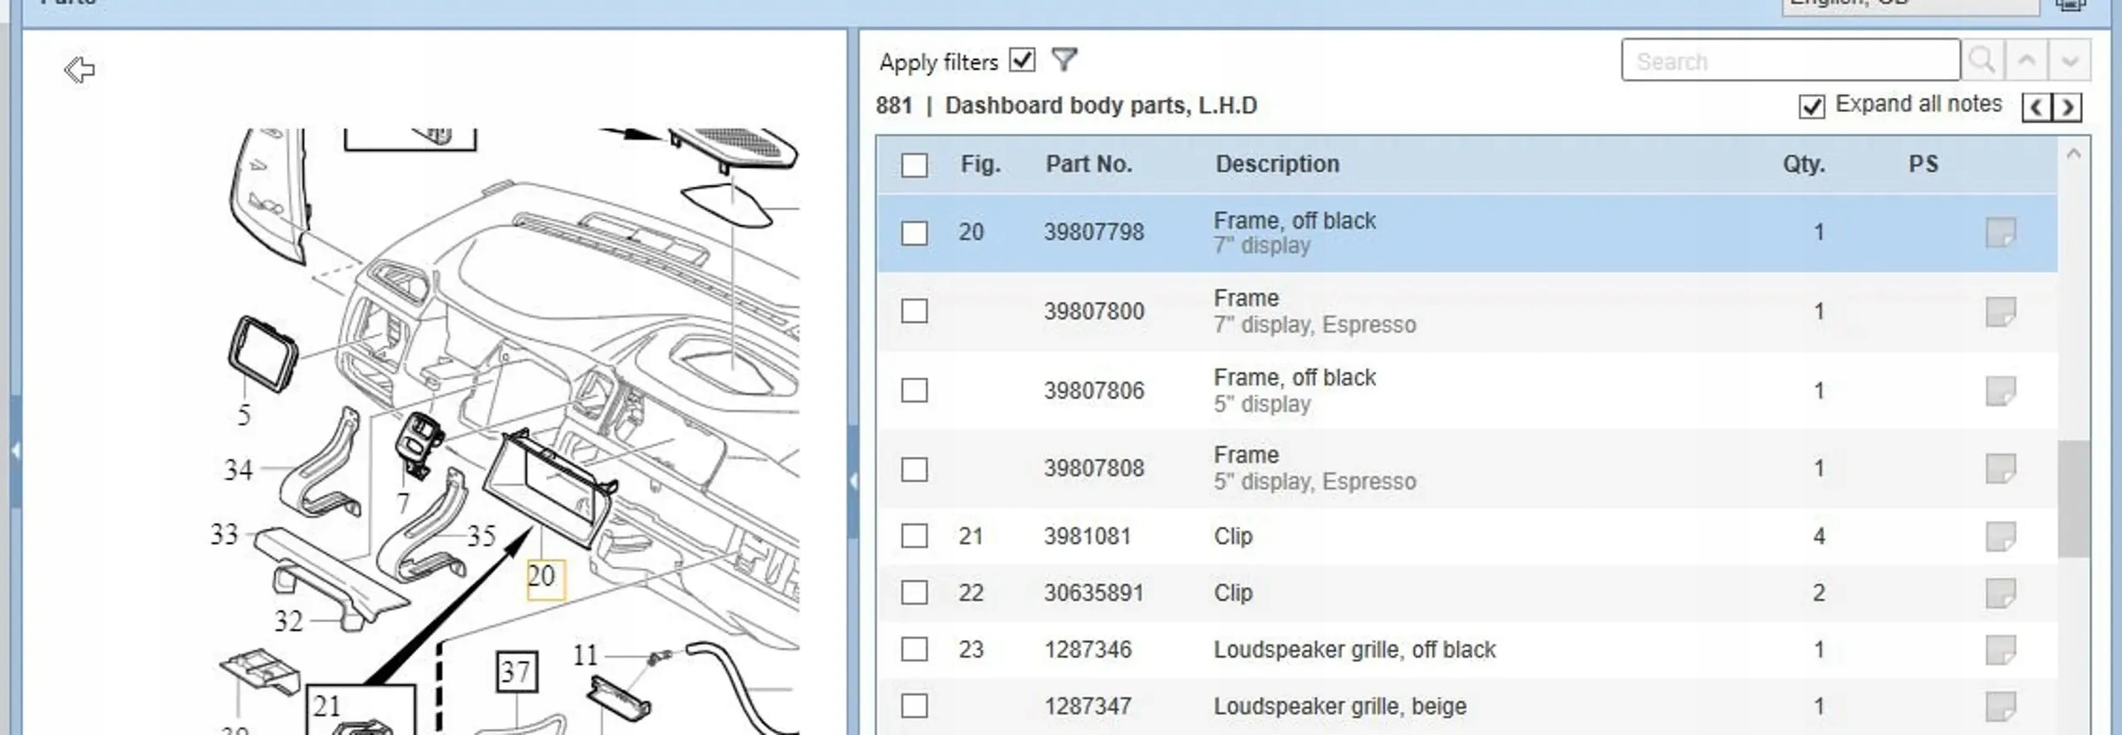Open the filter funnel settings

tap(1064, 59)
